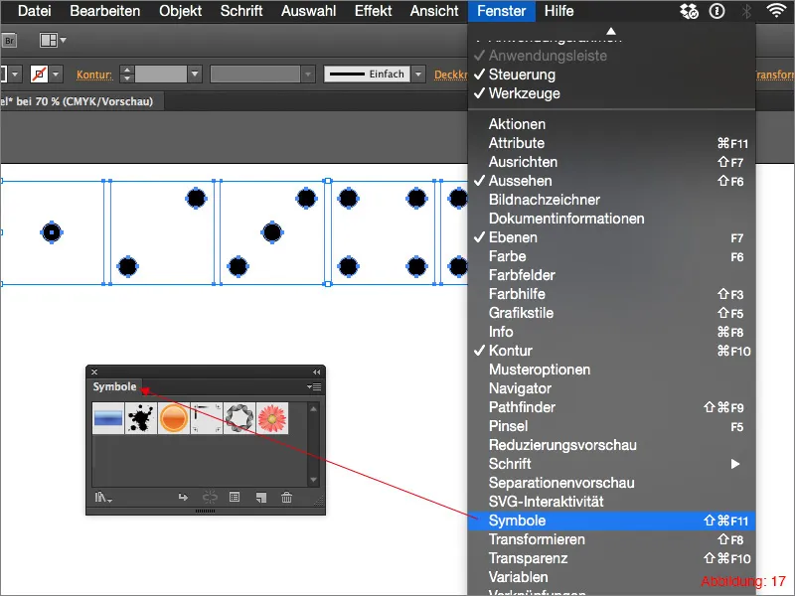Open the stroke weight dropdown arrow
795x596 pixels.
pyautogui.click(x=195, y=74)
